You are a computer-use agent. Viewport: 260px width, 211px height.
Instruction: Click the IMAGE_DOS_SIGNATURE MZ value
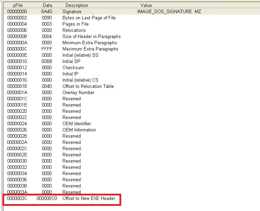point(169,12)
